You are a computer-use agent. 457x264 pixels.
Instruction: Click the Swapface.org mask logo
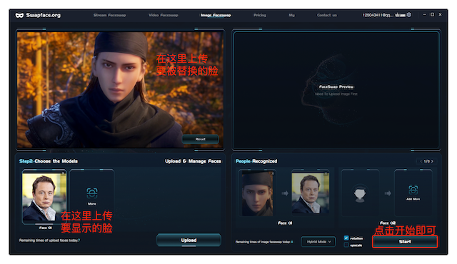pyautogui.click(x=19, y=15)
